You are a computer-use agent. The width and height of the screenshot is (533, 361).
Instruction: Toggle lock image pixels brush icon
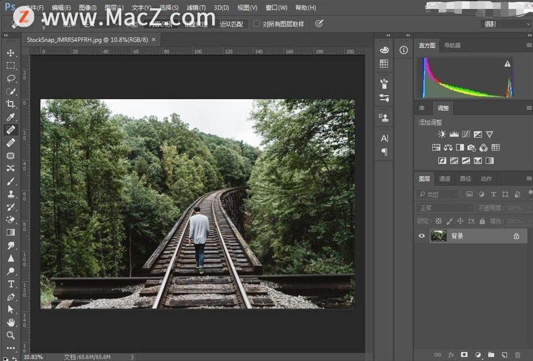[449, 221]
